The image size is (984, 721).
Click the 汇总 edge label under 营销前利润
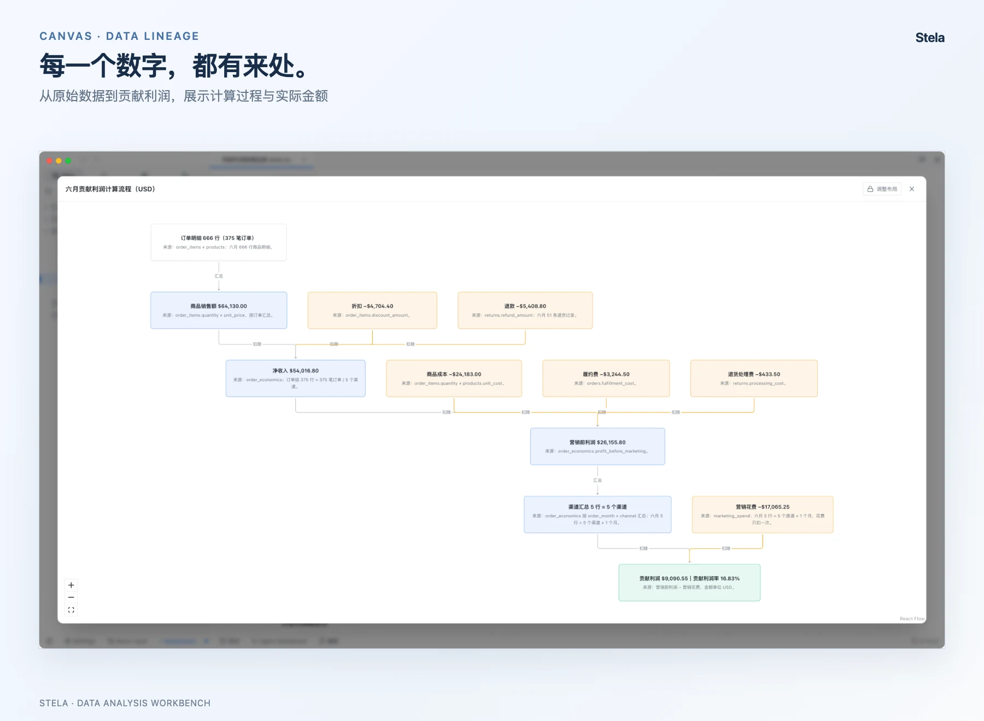click(598, 481)
